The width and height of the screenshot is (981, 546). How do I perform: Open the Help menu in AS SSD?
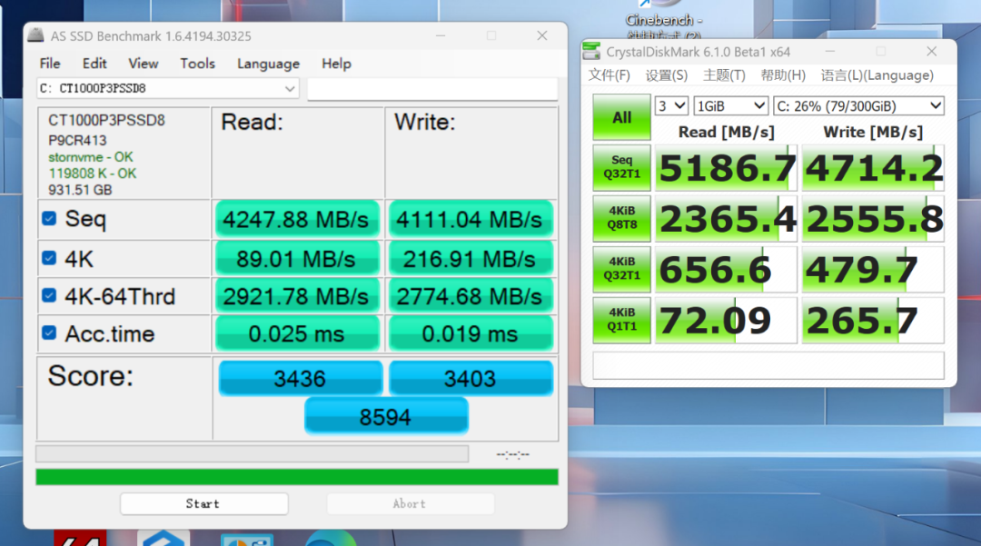pos(337,64)
